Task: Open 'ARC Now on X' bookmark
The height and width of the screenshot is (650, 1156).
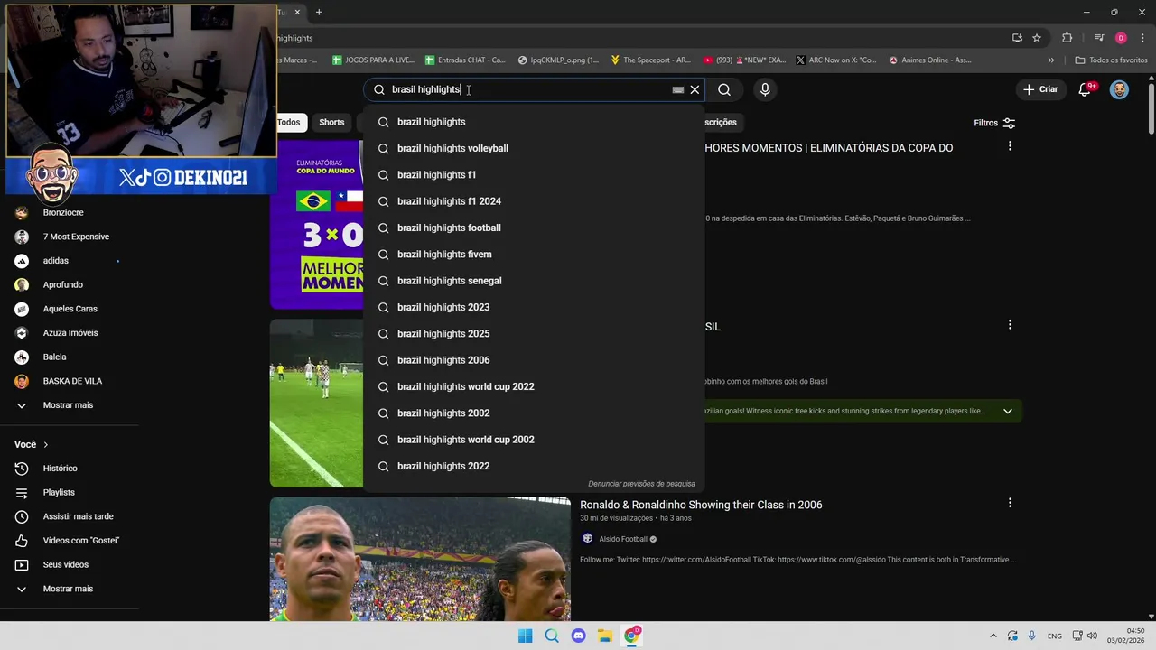Action: 836,60
